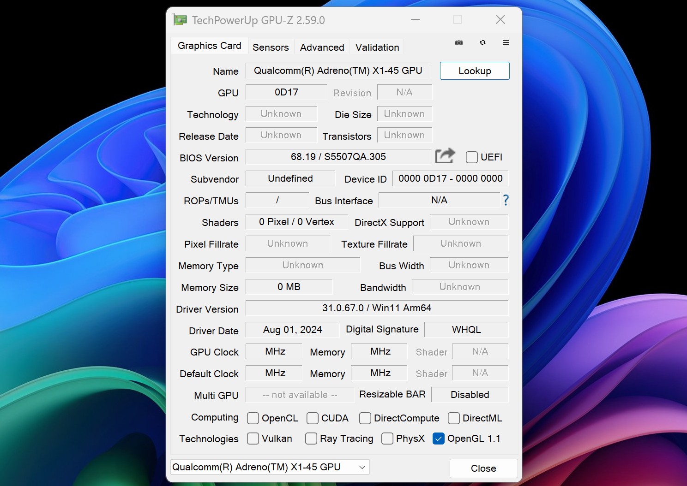This screenshot has width=687, height=486.
Task: Click the Close button at bottom
Action: click(483, 468)
